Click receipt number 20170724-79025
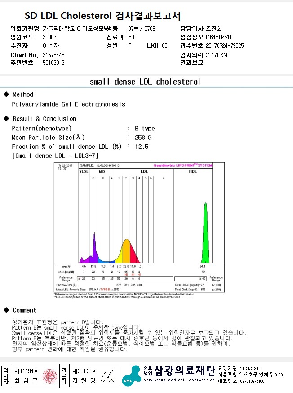 click(225, 45)
